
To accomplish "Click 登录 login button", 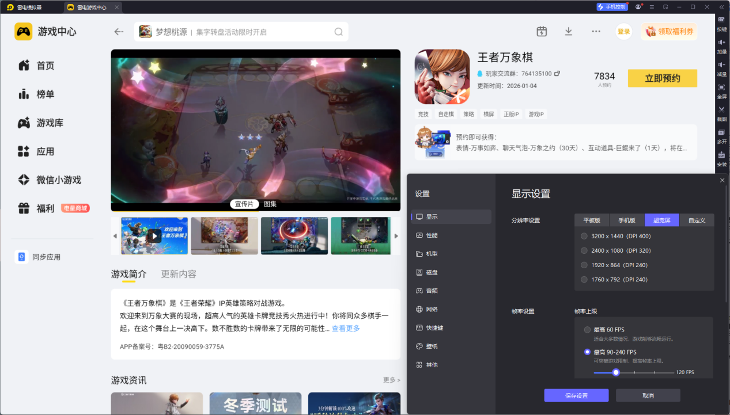I will pyautogui.click(x=624, y=32).
